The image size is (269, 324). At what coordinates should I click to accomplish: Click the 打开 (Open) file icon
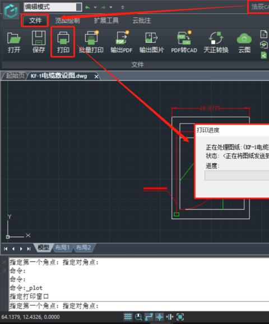(14, 42)
